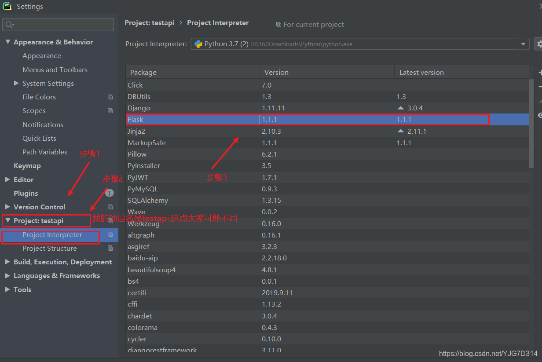Collapse the Appearance & Behavior section
Image resolution: width=542 pixels, height=362 pixels.
(7, 42)
